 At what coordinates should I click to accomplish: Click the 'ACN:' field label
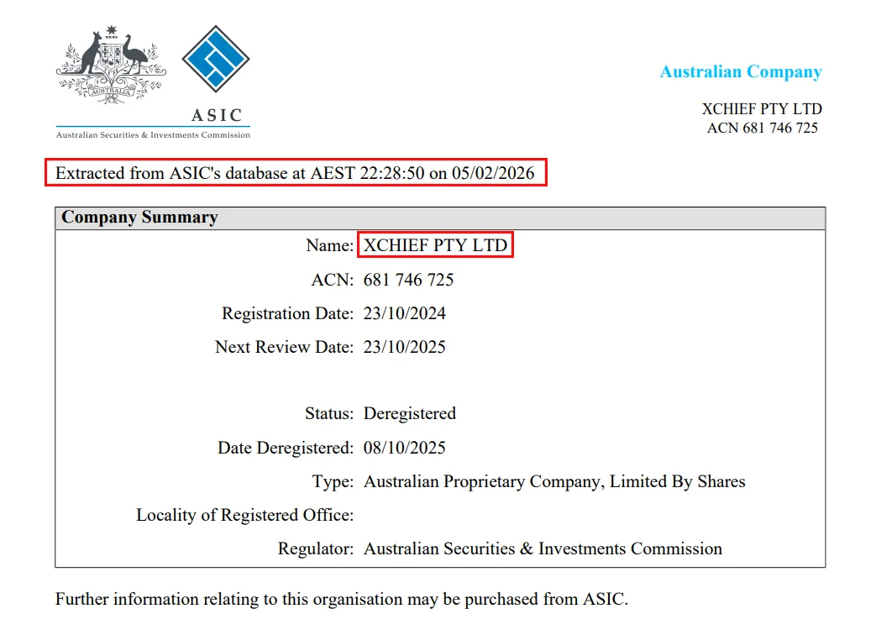pos(333,279)
